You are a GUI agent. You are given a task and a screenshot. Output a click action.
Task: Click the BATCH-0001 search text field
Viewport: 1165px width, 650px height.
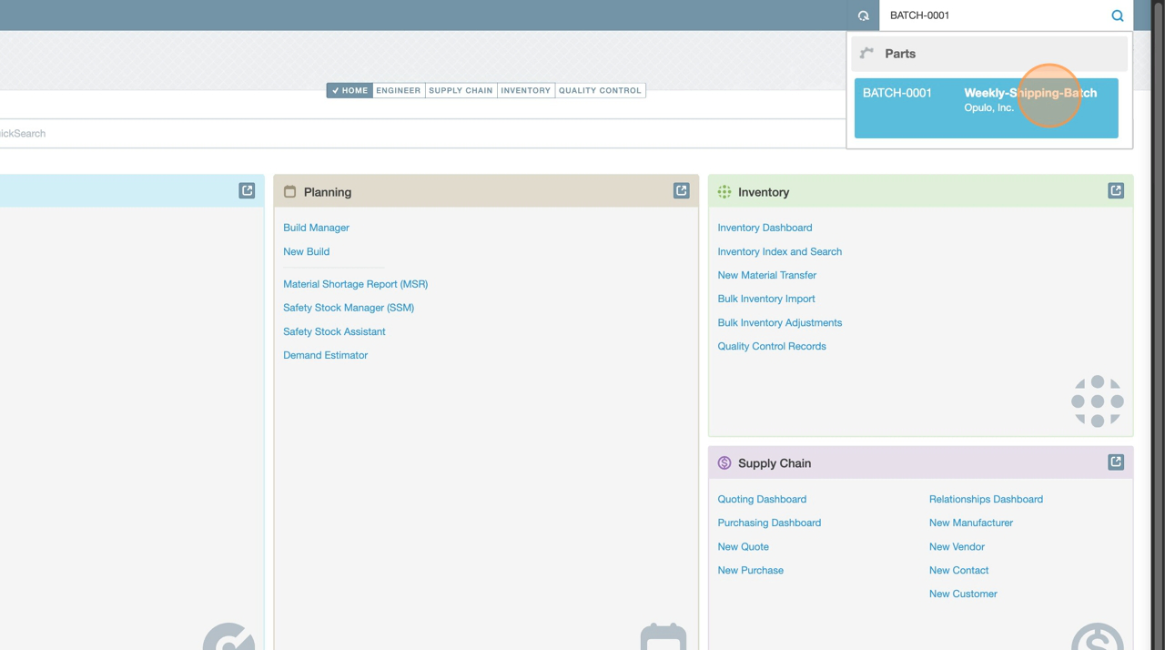tap(992, 15)
